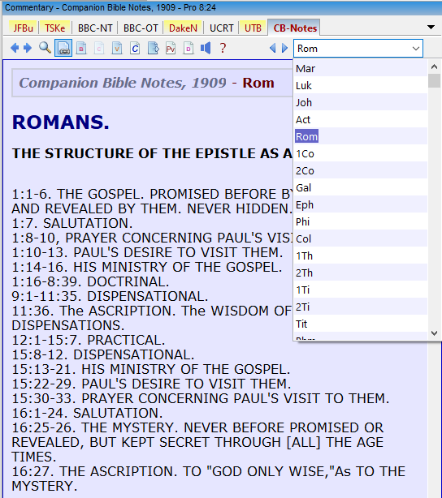The width and height of the screenshot is (442, 498).
Task: Choose Phi from the book list
Action: click(x=361, y=221)
